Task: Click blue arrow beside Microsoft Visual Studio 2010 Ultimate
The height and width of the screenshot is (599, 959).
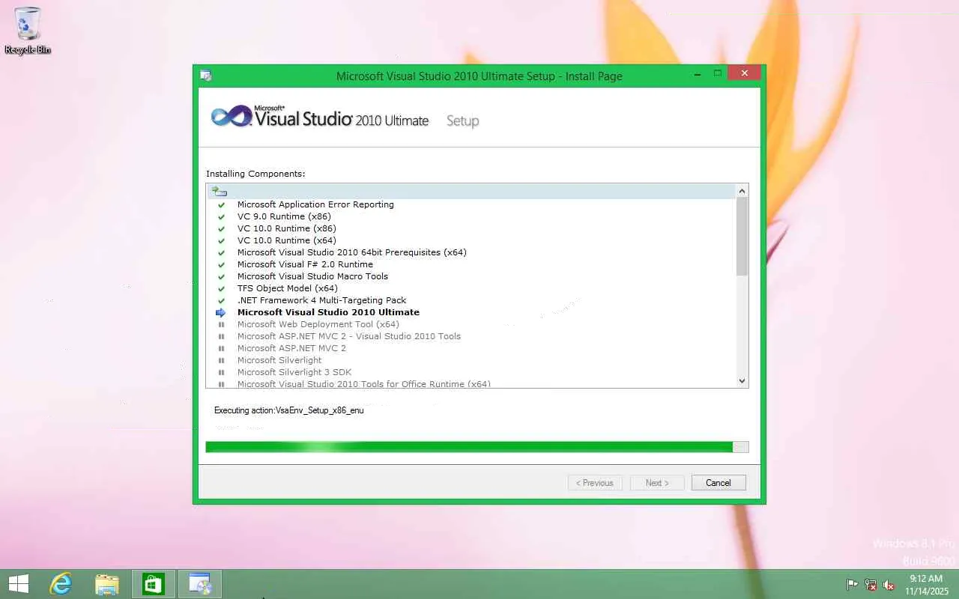Action: coord(221,312)
